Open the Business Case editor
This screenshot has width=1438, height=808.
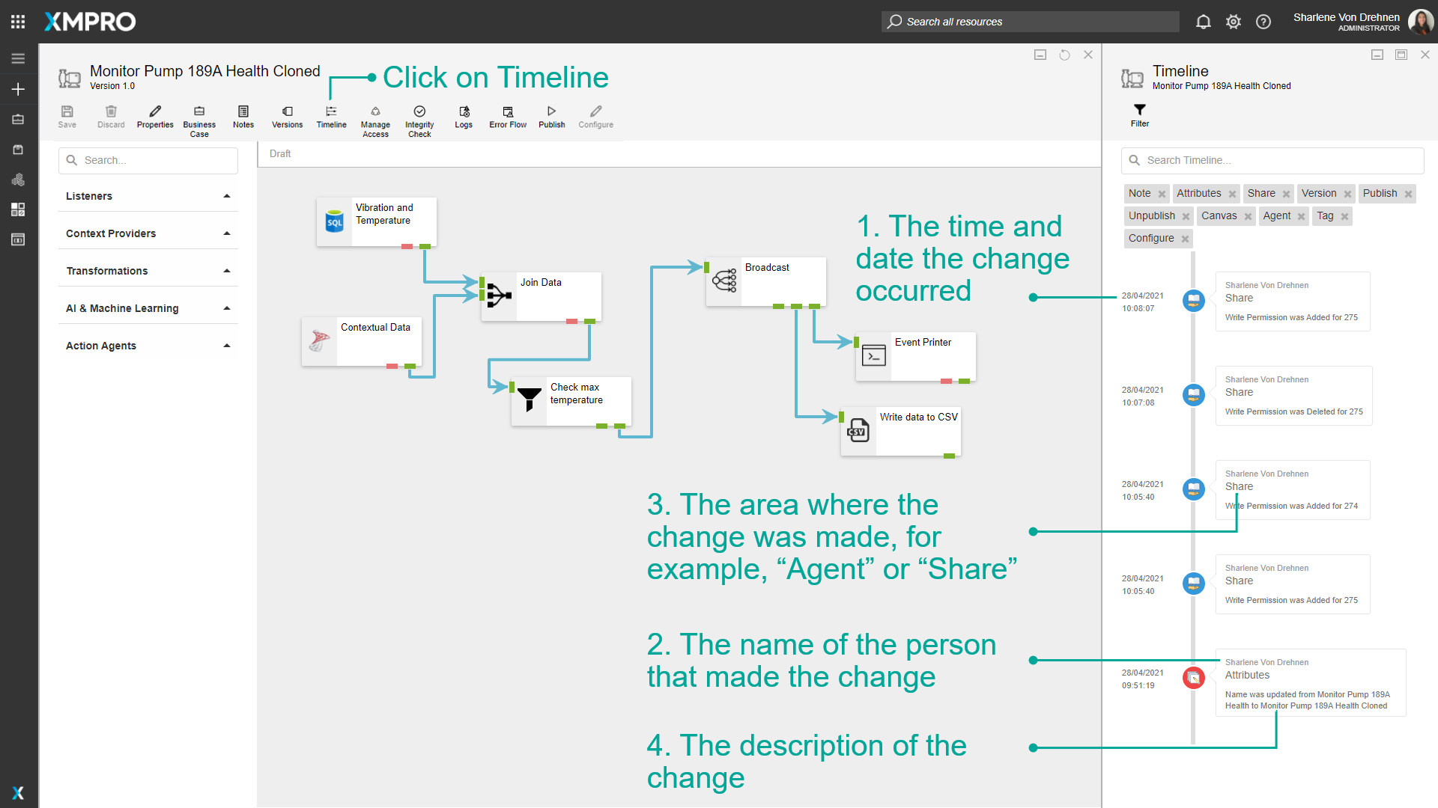(x=199, y=122)
